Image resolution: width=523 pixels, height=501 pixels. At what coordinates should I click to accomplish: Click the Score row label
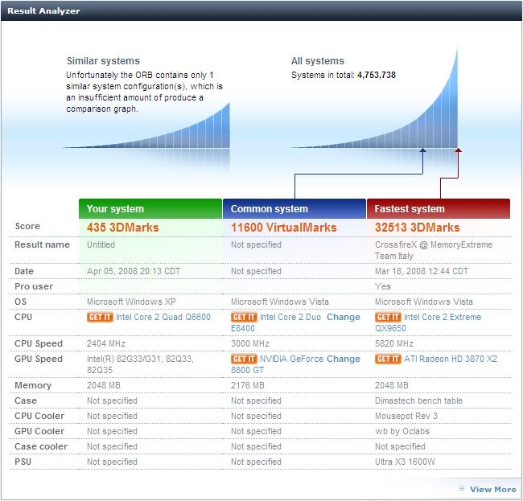click(27, 226)
